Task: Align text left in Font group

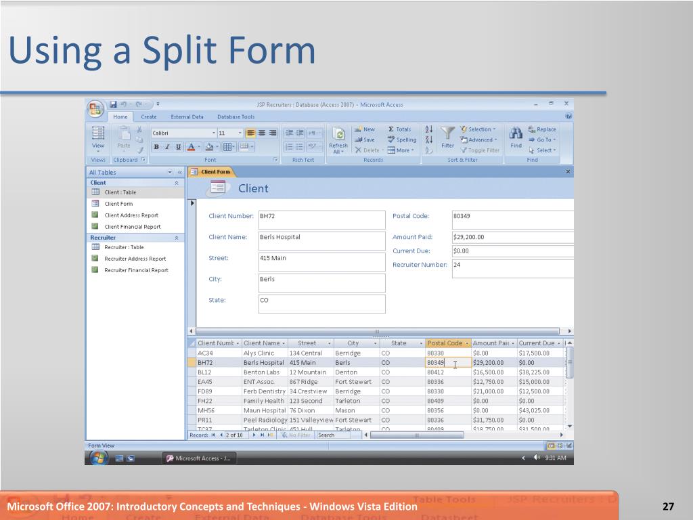Action: pos(251,133)
